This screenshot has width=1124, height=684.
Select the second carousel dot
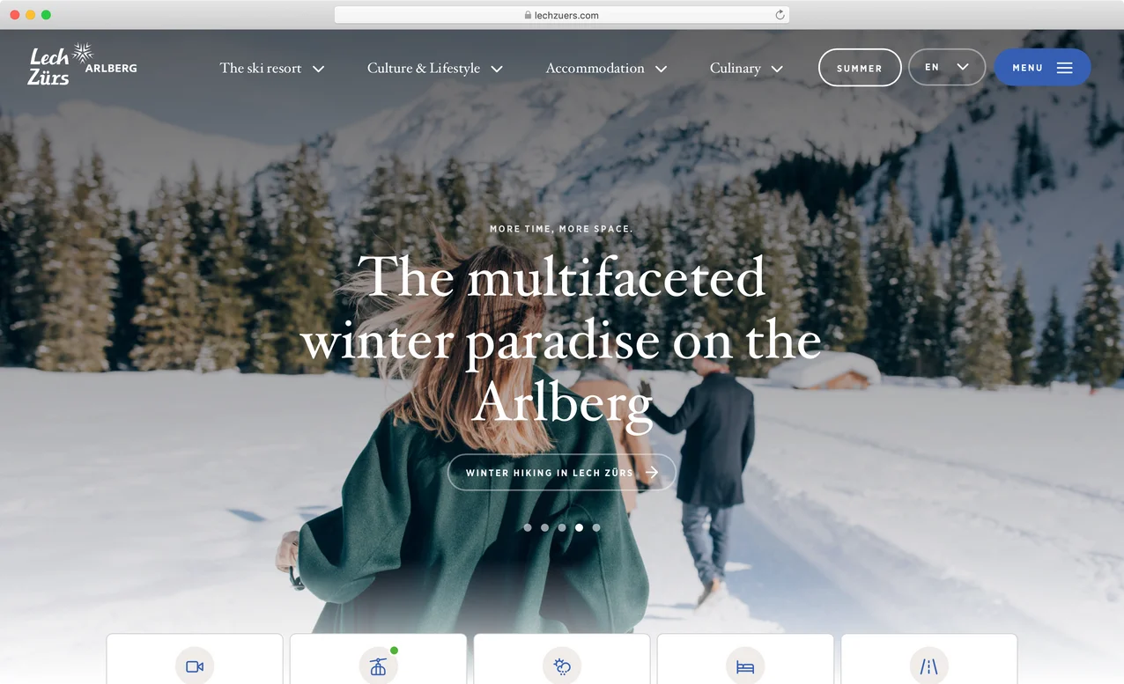pyautogui.click(x=544, y=527)
